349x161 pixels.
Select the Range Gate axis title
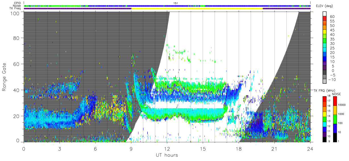tap(4, 77)
